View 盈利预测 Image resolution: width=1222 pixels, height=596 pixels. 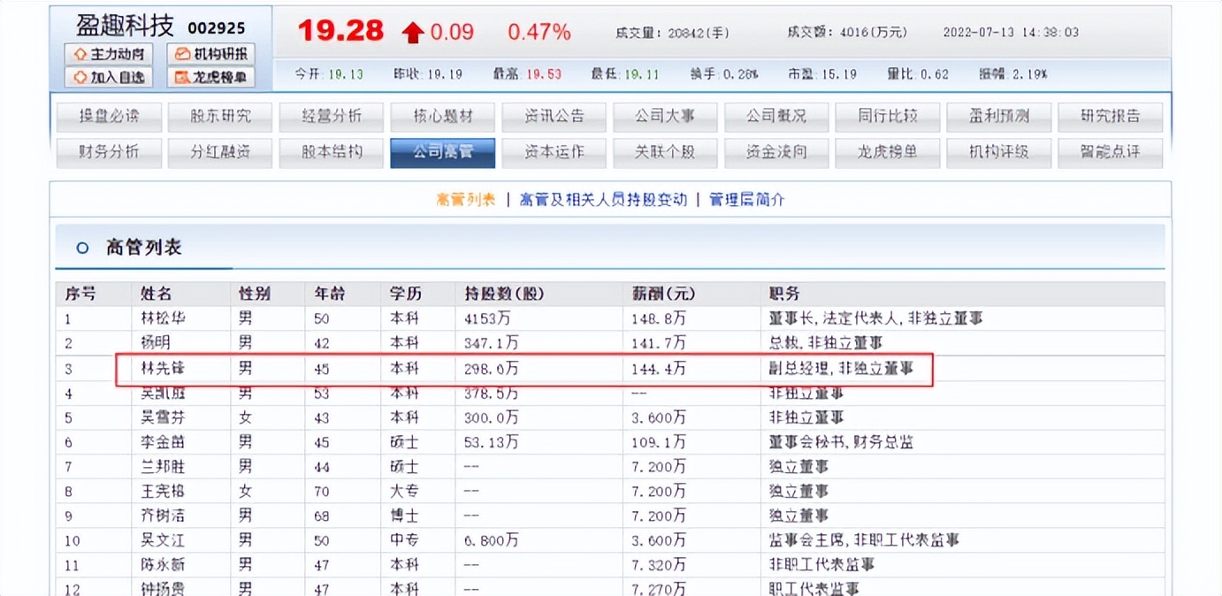click(998, 116)
